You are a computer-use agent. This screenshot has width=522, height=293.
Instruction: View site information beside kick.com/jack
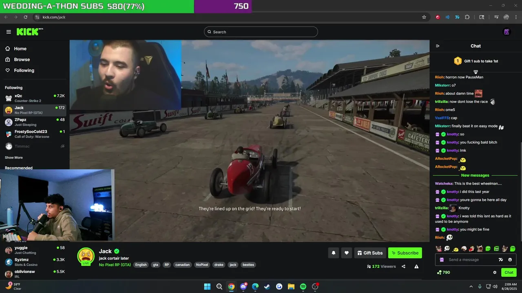[37, 17]
